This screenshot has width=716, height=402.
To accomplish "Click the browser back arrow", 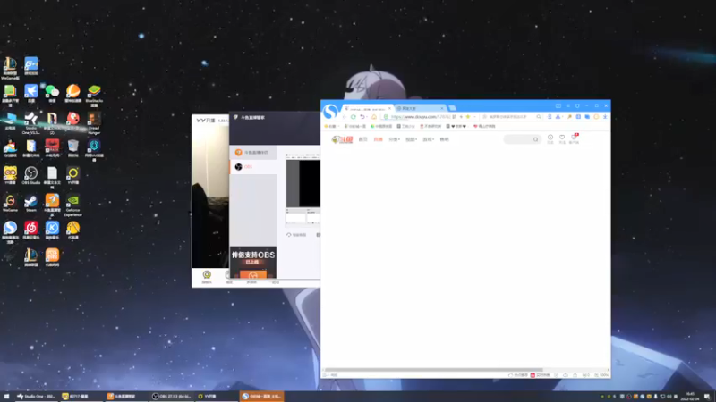I will [345, 117].
